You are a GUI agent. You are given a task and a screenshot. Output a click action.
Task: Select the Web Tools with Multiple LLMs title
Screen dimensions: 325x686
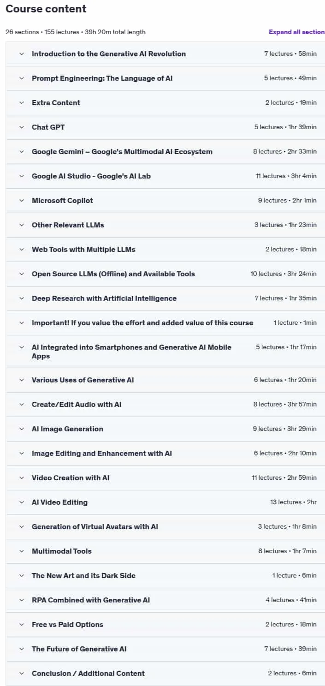point(83,250)
